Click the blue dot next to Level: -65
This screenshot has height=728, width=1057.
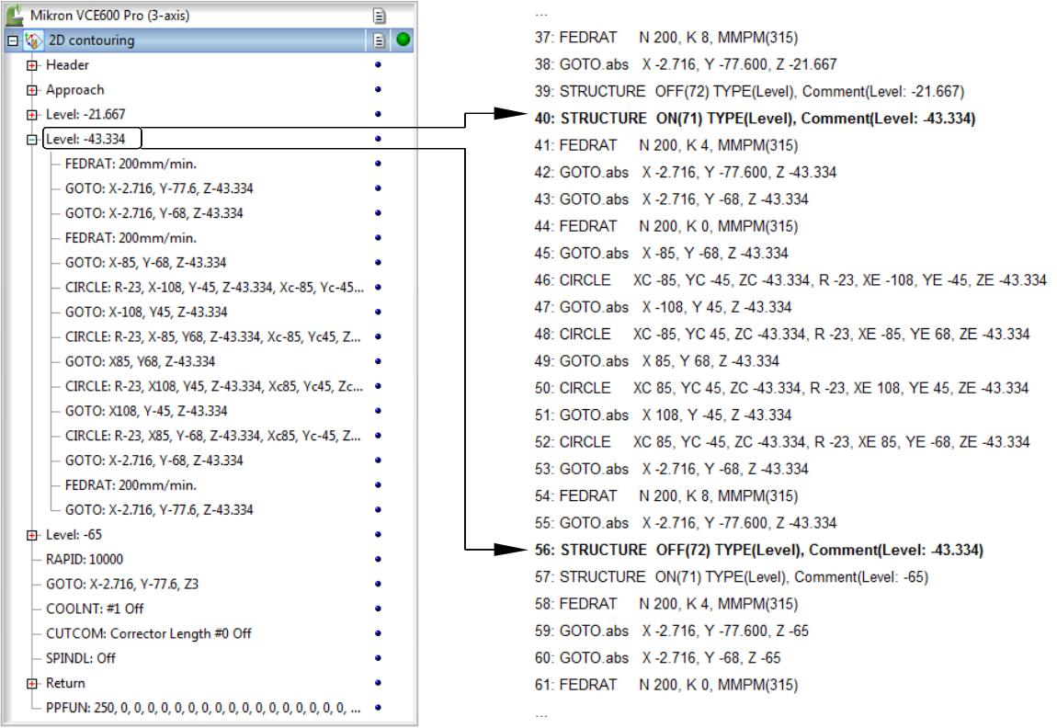click(379, 534)
